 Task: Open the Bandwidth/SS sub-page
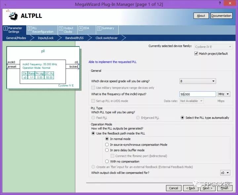(x=74, y=38)
